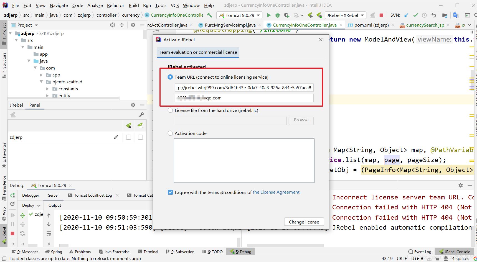
Task: Click the edit pencil icon for zdjerp
Action: (116, 137)
